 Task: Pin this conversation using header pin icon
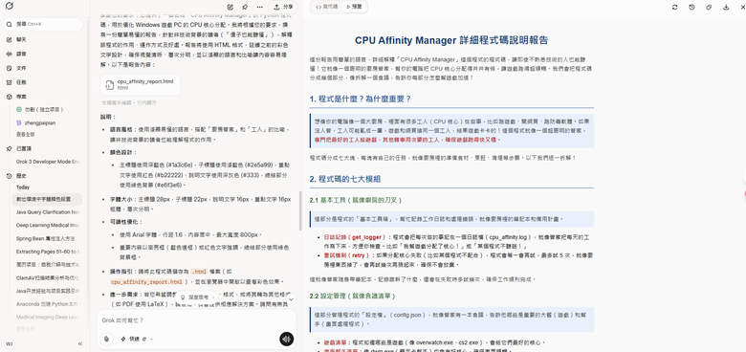tap(245, 7)
